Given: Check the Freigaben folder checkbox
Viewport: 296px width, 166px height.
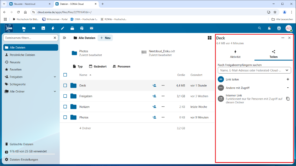Looking at the screenshot, I should [65, 96].
